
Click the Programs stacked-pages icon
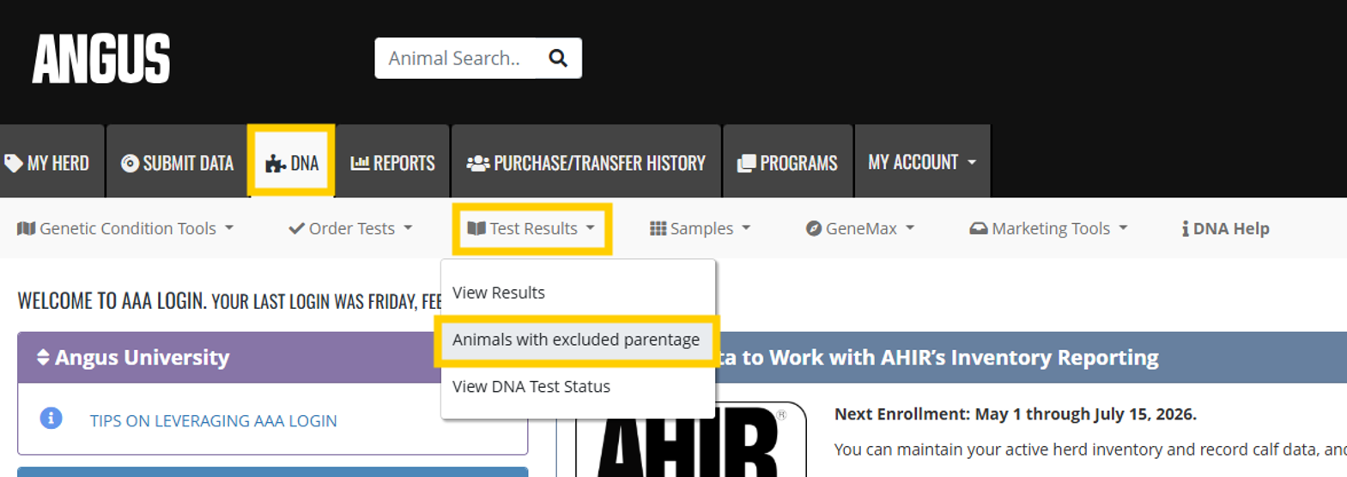(746, 163)
